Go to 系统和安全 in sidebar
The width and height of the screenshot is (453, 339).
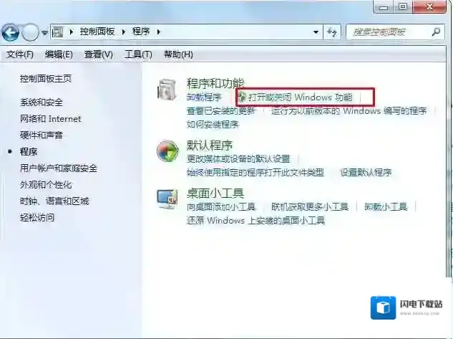click(42, 102)
